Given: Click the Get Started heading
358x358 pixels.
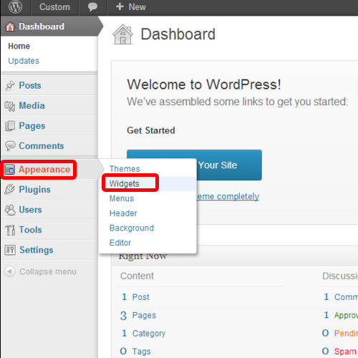Looking at the screenshot, I should pos(151,130).
